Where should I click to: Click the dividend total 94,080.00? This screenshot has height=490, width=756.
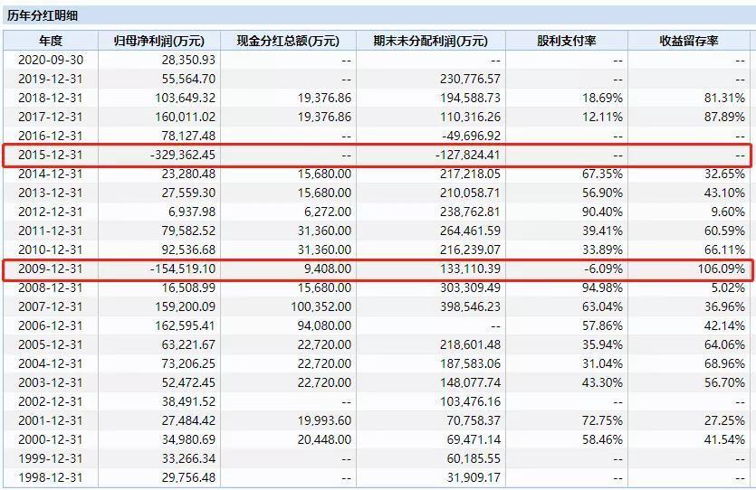click(324, 325)
